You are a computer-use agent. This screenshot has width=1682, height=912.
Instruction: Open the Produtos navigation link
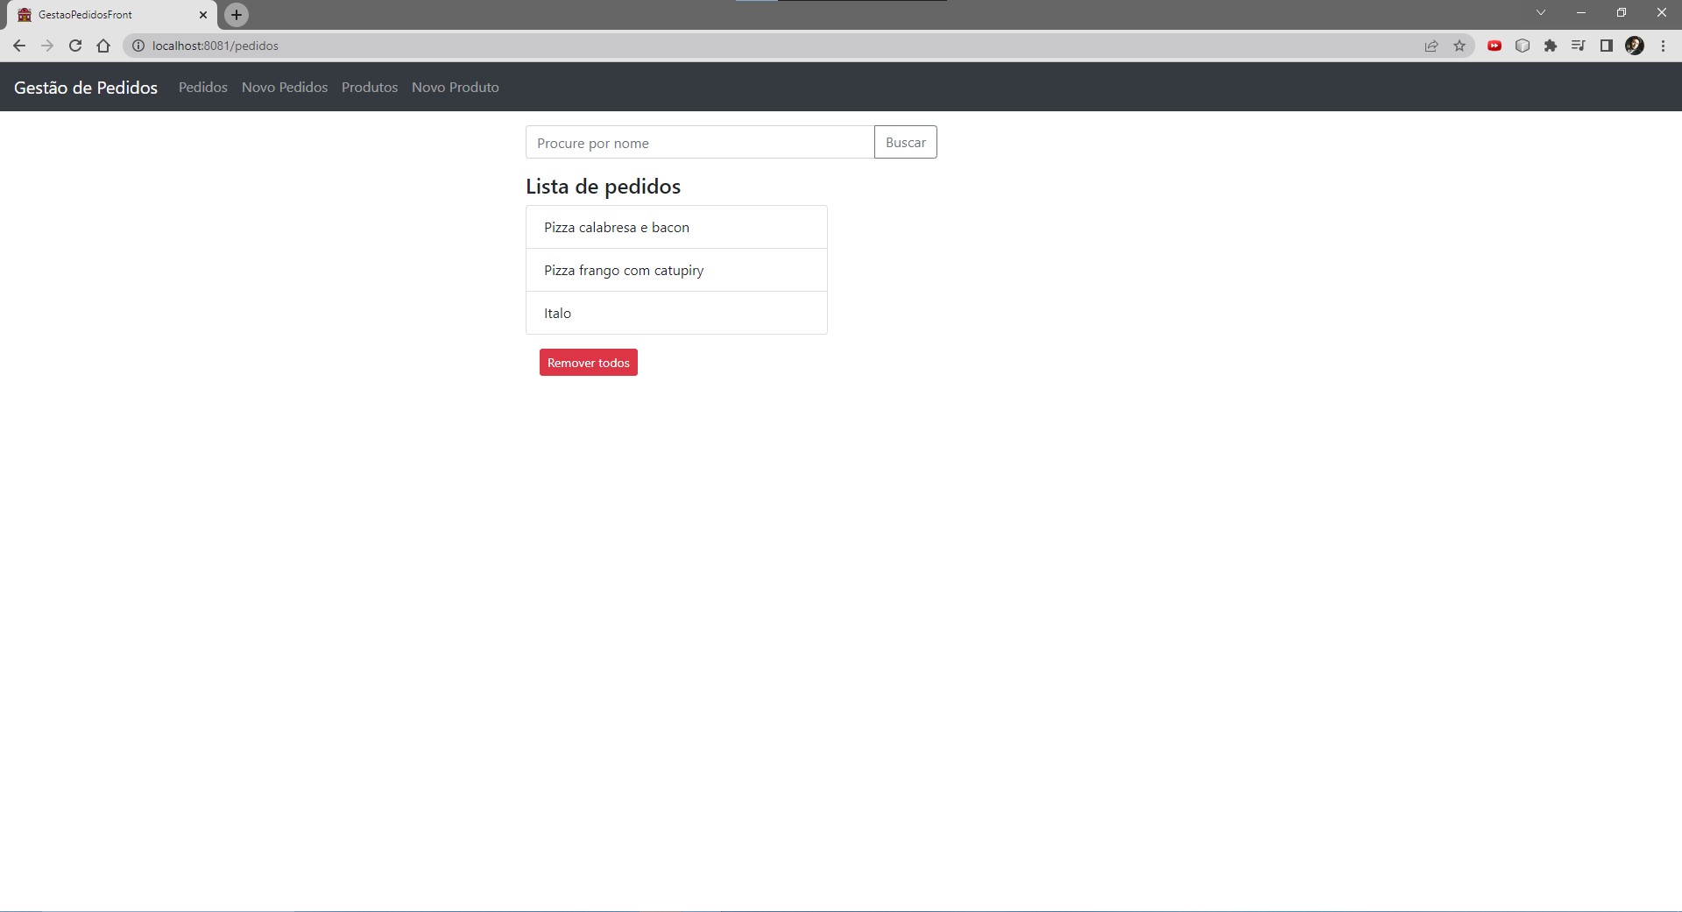(x=369, y=87)
